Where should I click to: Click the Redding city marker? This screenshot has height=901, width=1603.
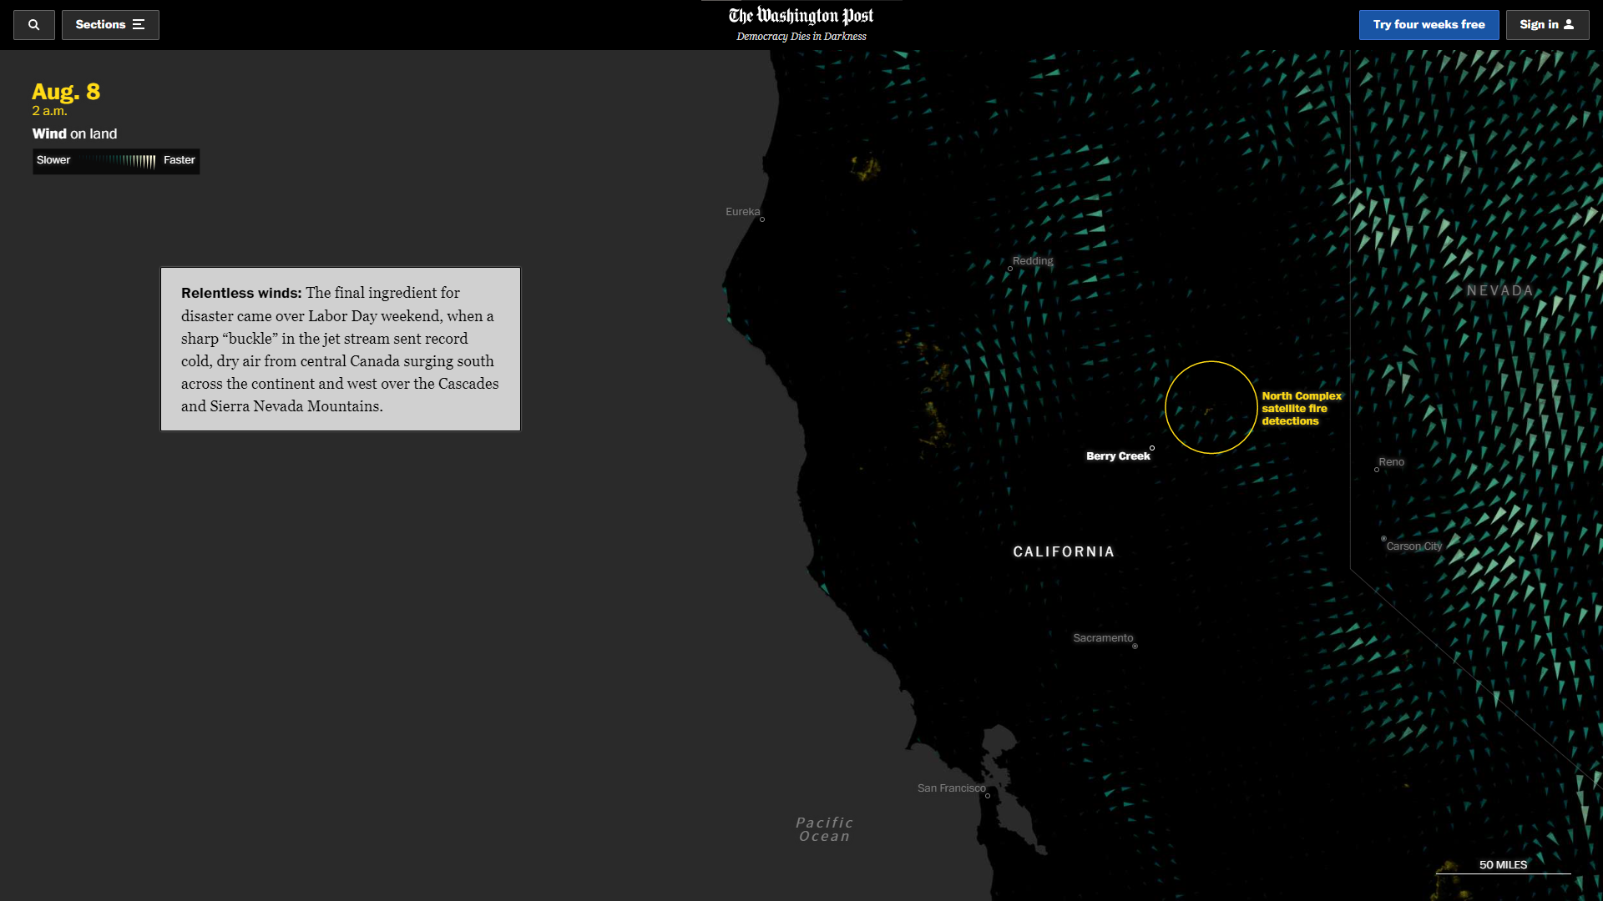[x=1010, y=269]
